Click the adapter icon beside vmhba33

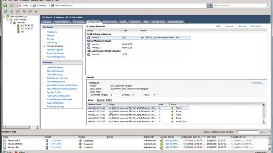pyautogui.click(x=89, y=38)
